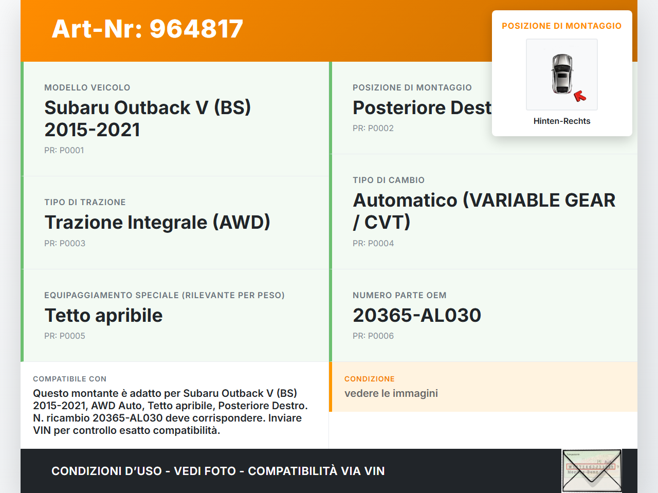The width and height of the screenshot is (658, 493).
Task: Click the Hinten-Rechts caption under the car
Action: coord(561,121)
